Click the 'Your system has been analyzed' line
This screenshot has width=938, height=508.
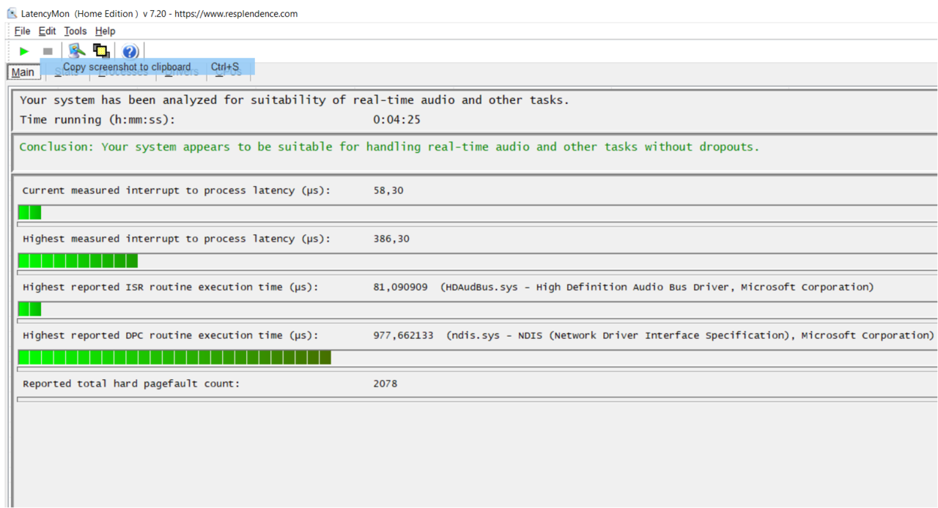coord(295,100)
